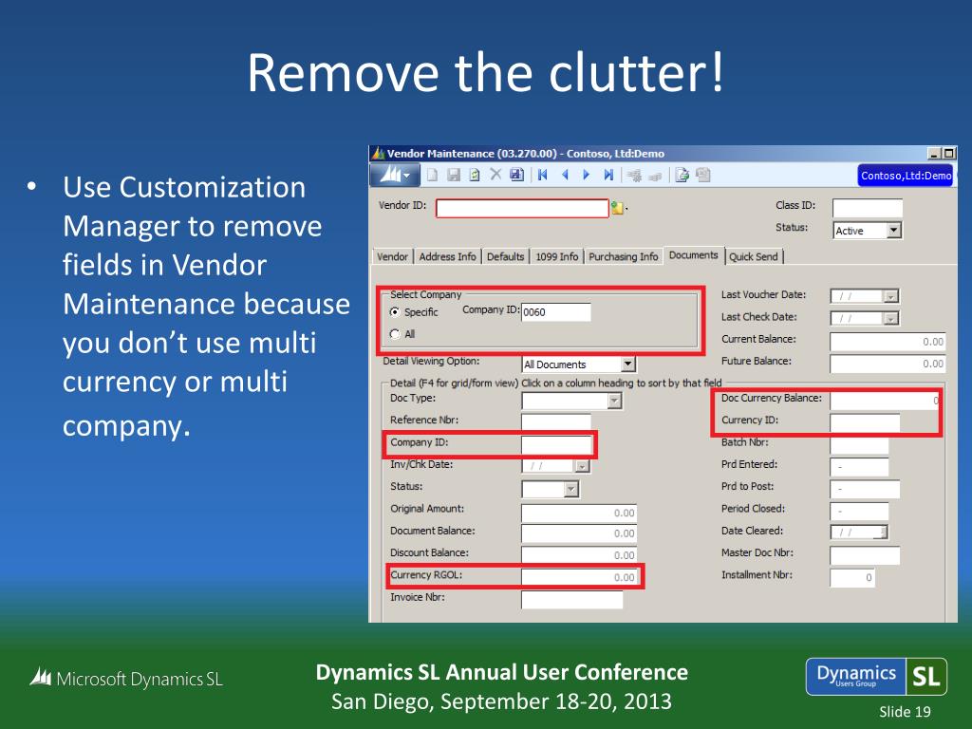
Task: Go to the first record
Action: [542, 176]
